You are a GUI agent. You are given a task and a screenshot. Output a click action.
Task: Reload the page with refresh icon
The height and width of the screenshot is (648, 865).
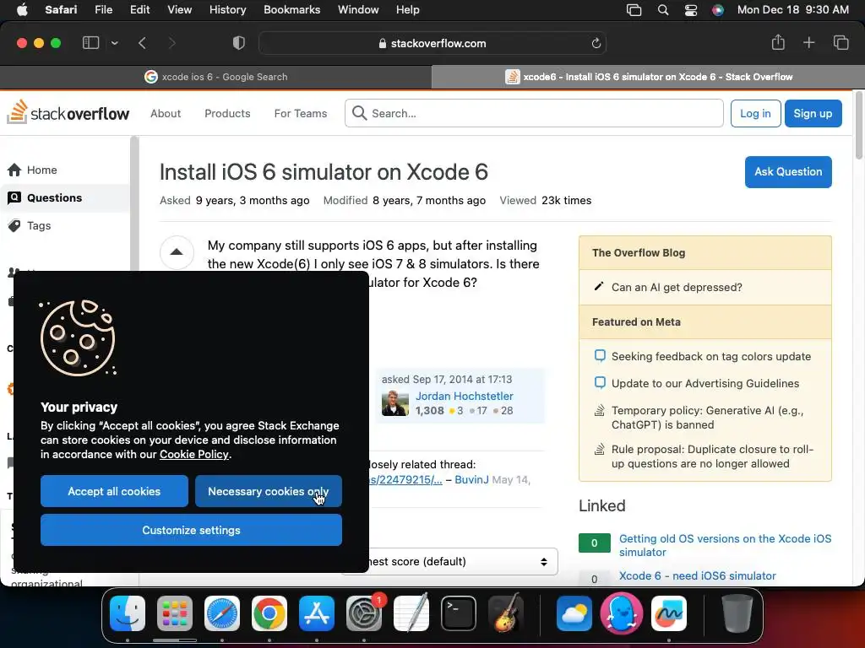click(x=596, y=43)
